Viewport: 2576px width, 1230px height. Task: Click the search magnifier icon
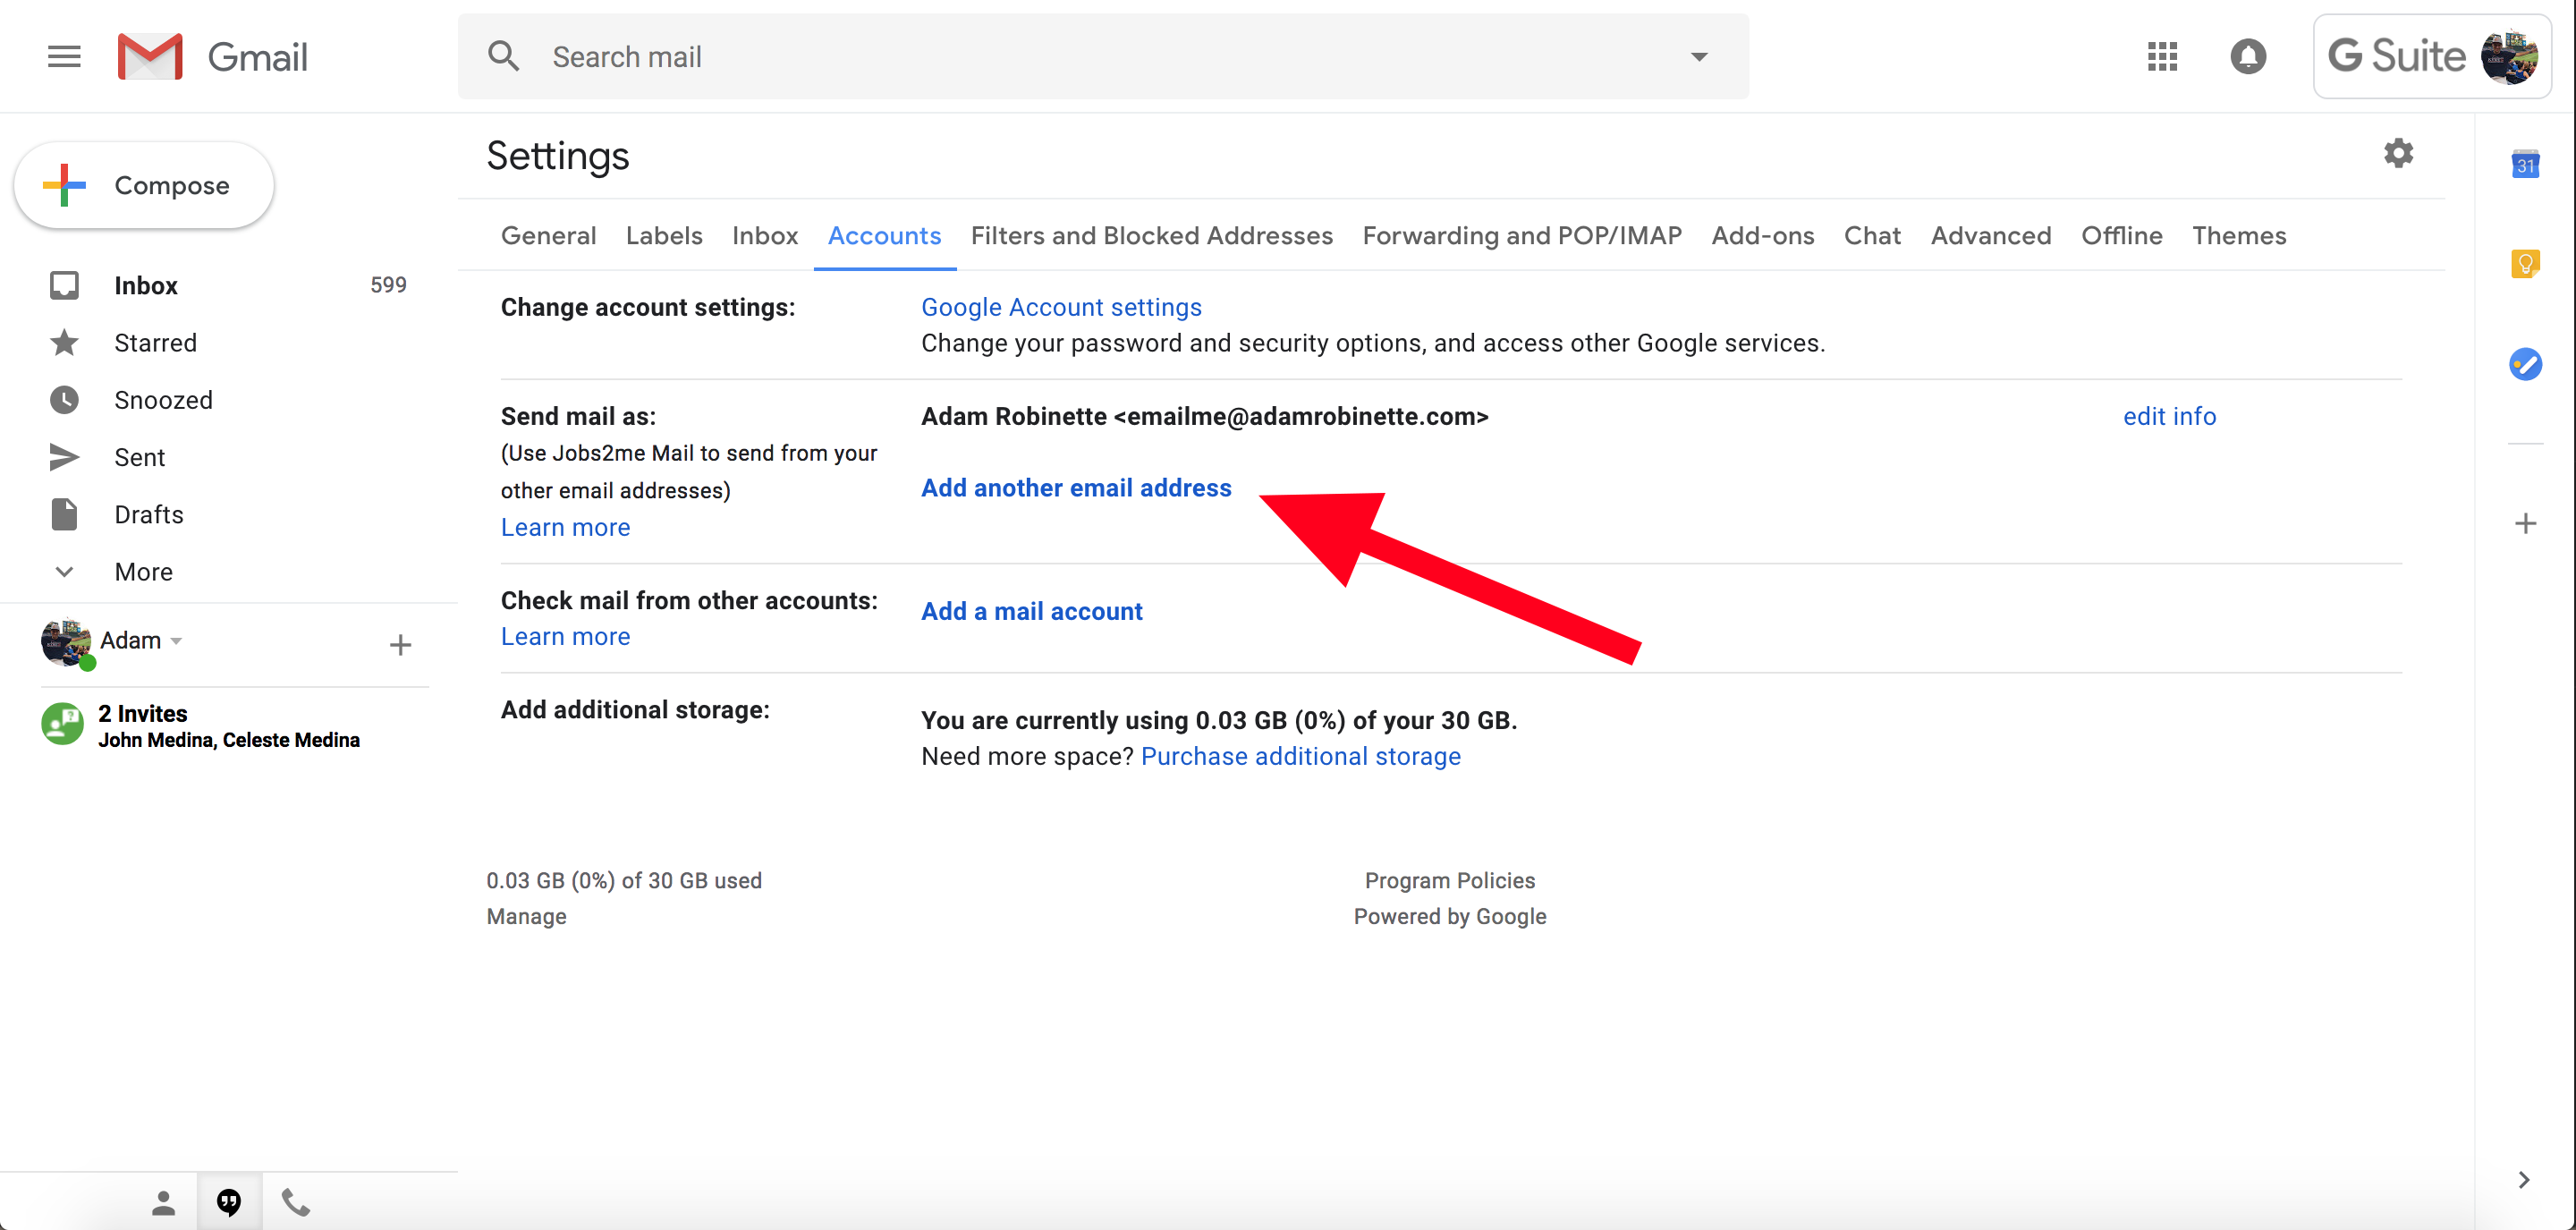point(503,57)
